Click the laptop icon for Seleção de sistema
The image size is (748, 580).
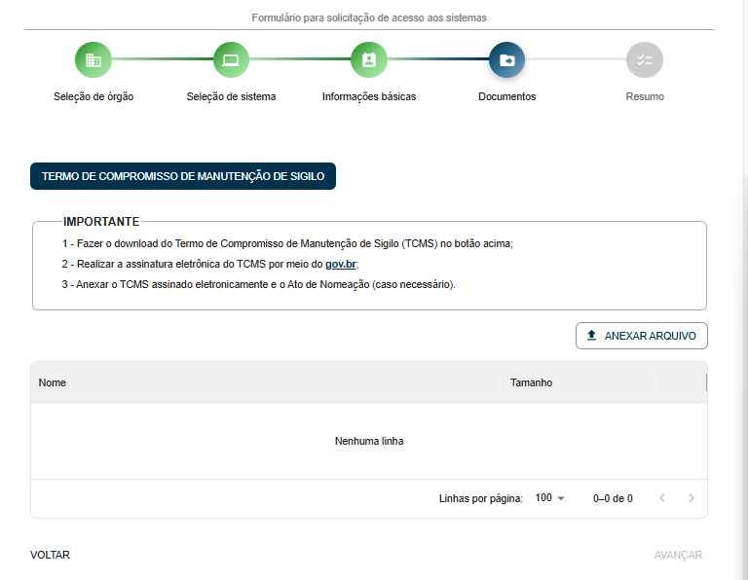click(x=231, y=60)
